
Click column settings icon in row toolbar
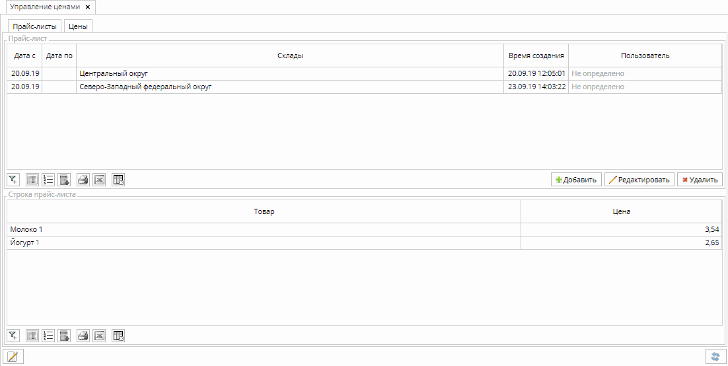[x=32, y=336]
